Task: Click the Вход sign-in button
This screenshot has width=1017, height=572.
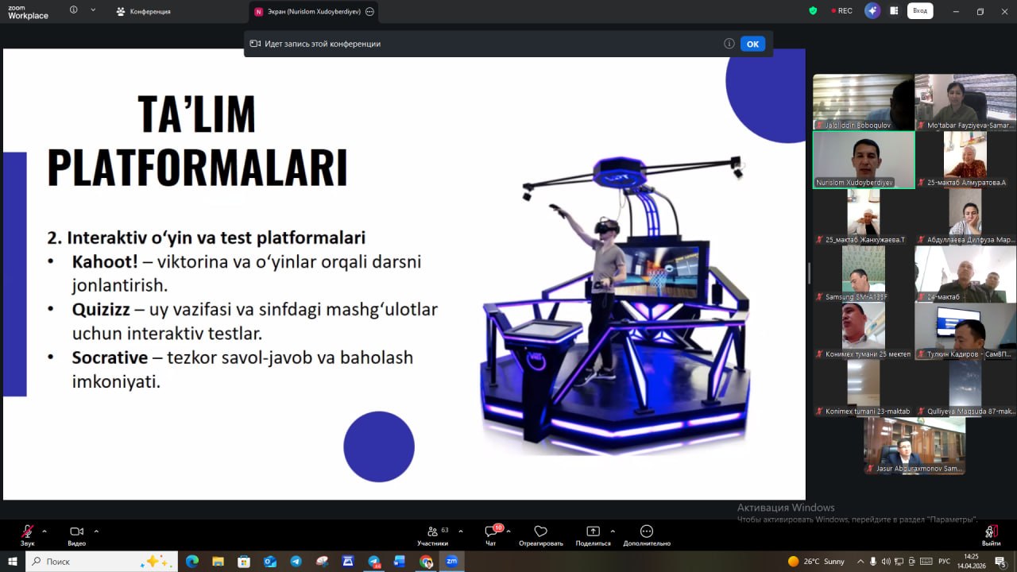Action: (x=920, y=11)
